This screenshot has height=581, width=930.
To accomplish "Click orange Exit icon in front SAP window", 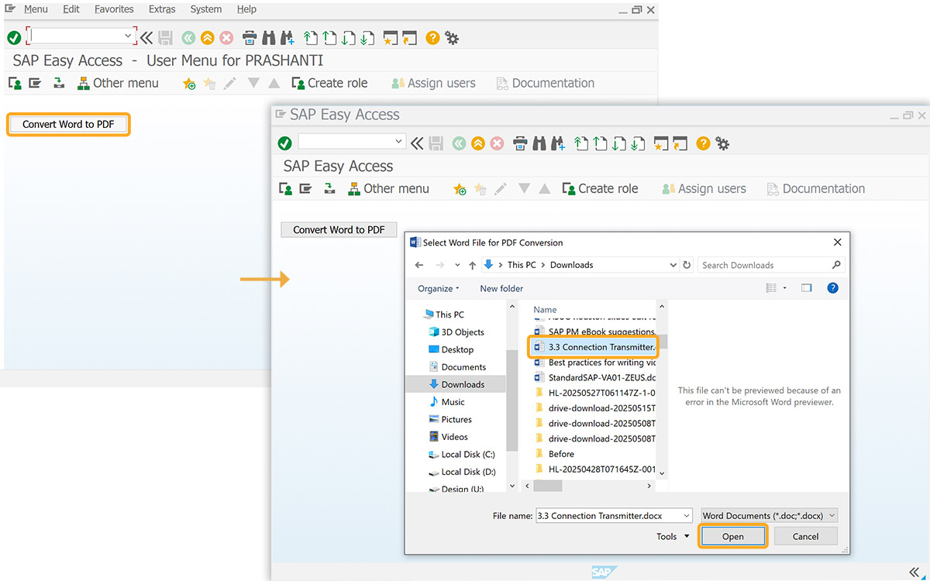I will [x=478, y=143].
